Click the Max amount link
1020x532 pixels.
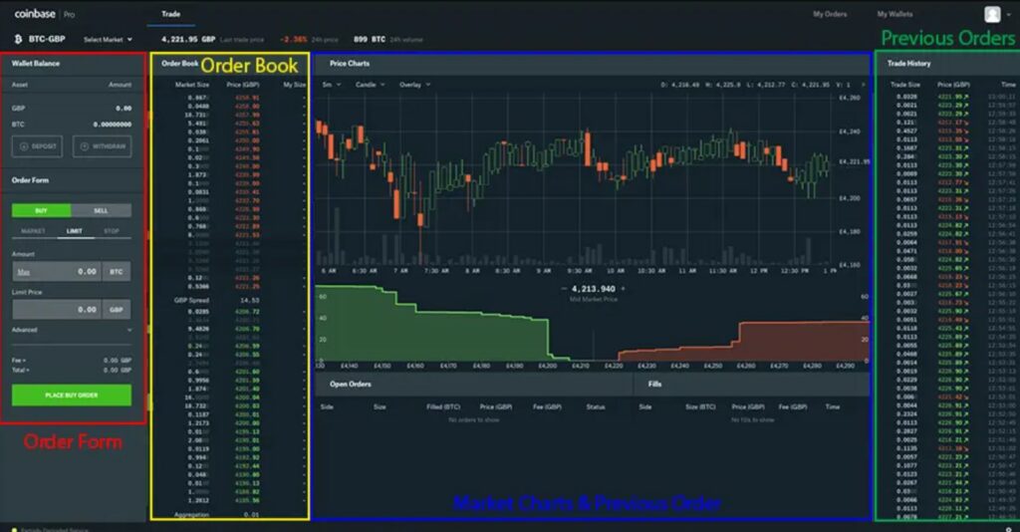pos(24,271)
